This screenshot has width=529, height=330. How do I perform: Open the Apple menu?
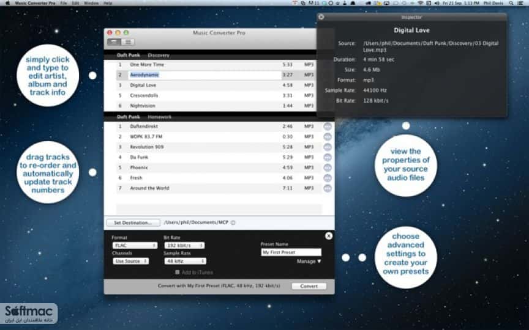tap(7, 3)
